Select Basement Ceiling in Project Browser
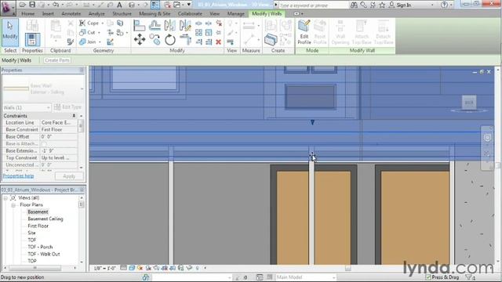 tap(45, 219)
